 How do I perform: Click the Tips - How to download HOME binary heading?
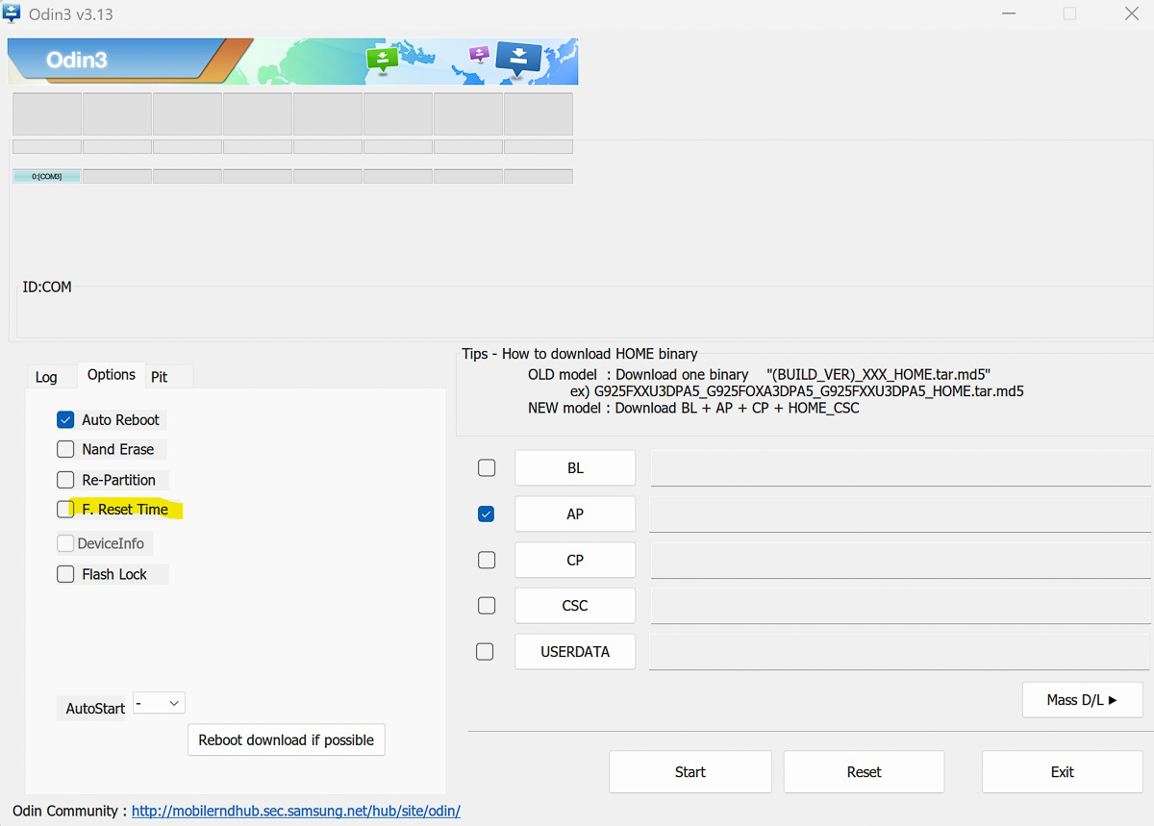(580, 354)
